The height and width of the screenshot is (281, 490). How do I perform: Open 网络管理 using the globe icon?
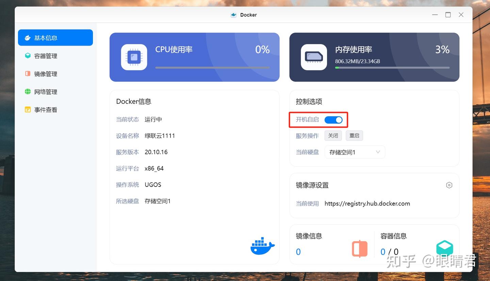(x=28, y=91)
